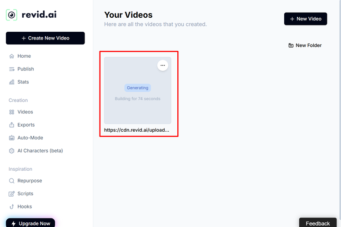Open the generating video thumbnail
This screenshot has width=341, height=227.
point(138,90)
